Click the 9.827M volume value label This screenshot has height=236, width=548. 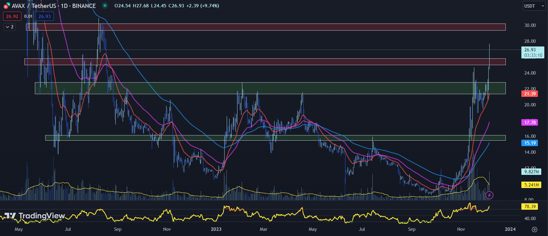tap(531, 172)
